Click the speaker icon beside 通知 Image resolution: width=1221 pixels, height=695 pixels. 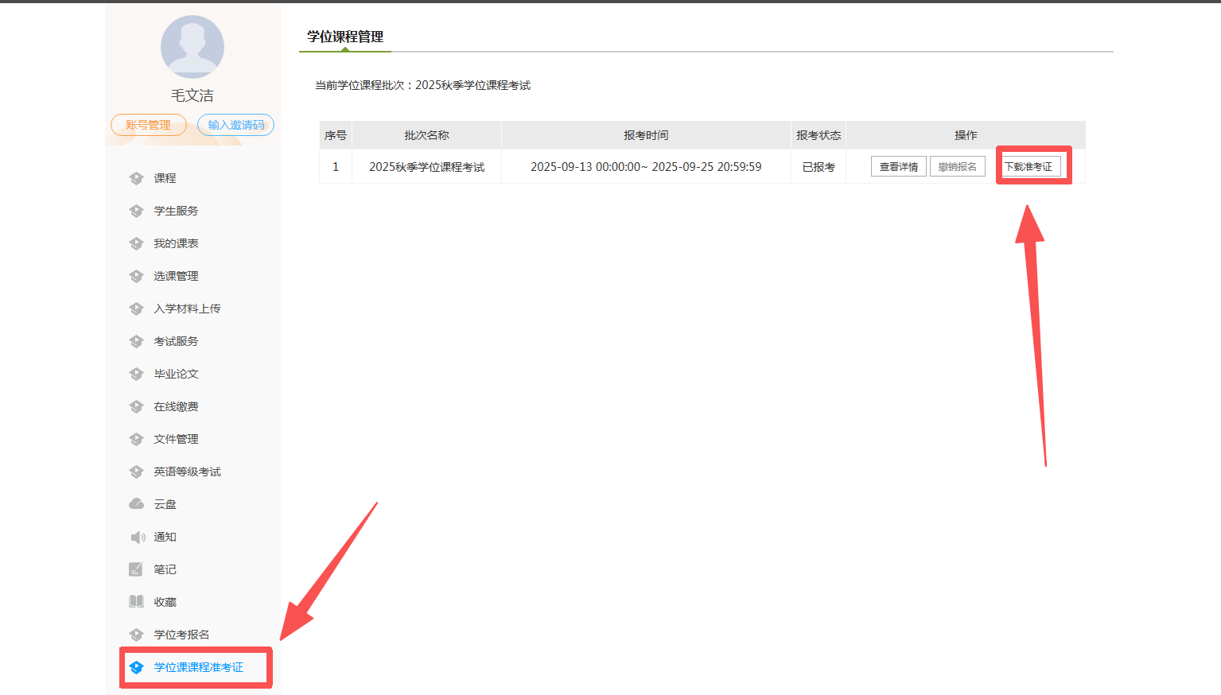137,537
